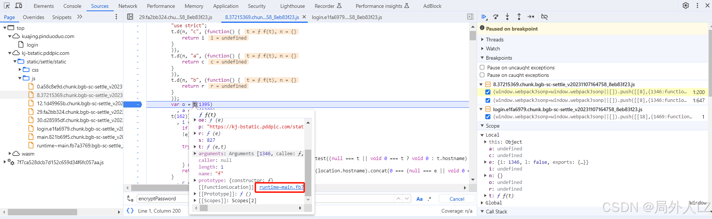Viewport: 712px width, 219px height.
Task: Open the 29.fa2bb324 chunk file tab
Action: (x=176, y=17)
